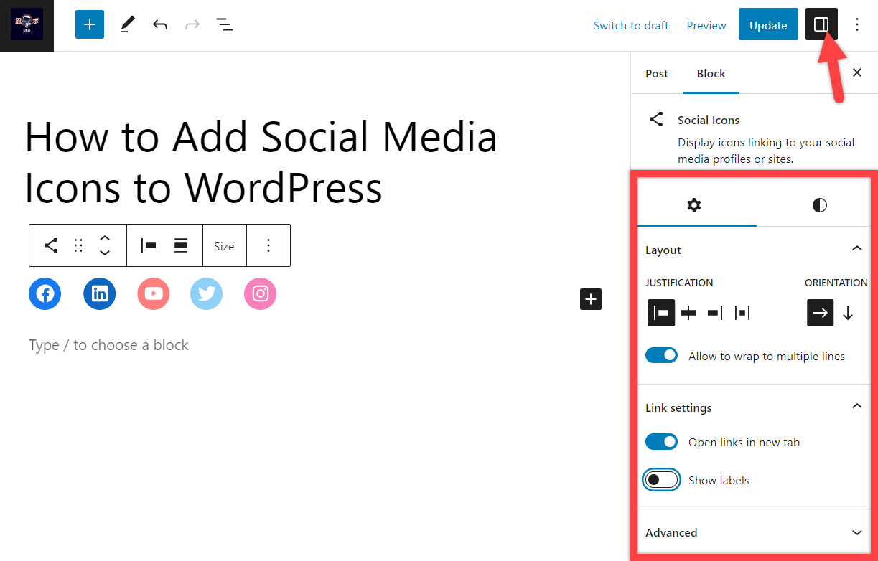Click the Preview button

(706, 26)
